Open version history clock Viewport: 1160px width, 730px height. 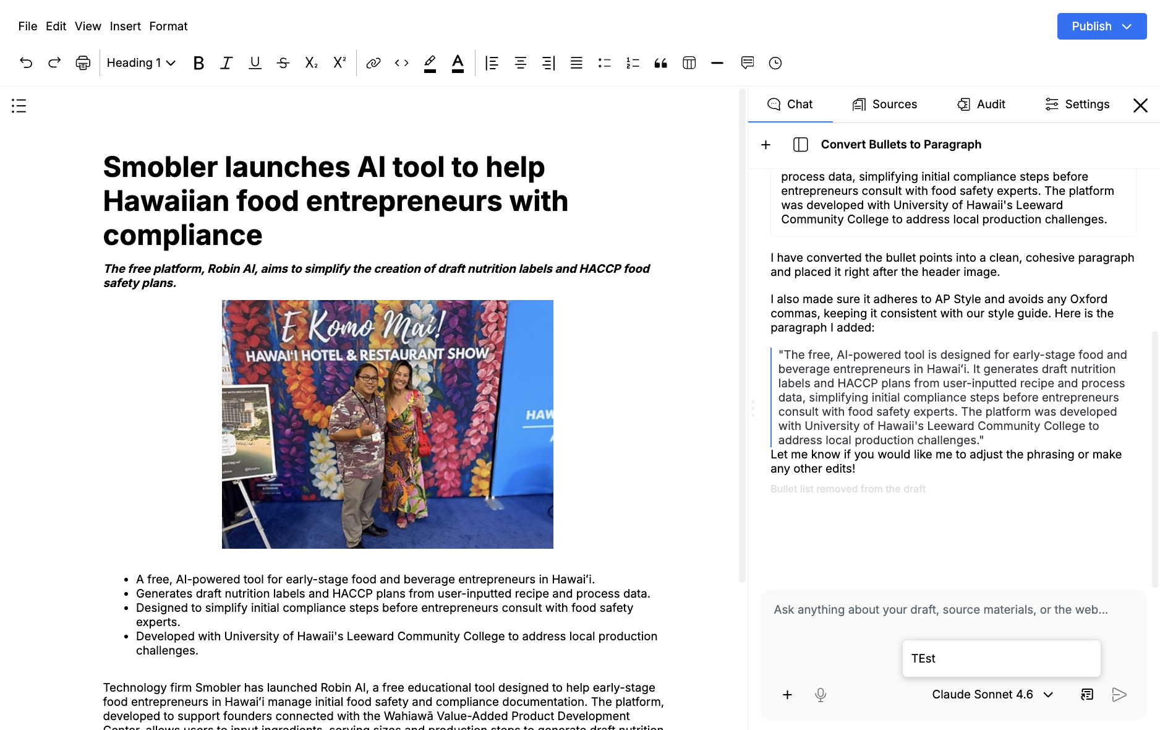coord(775,62)
